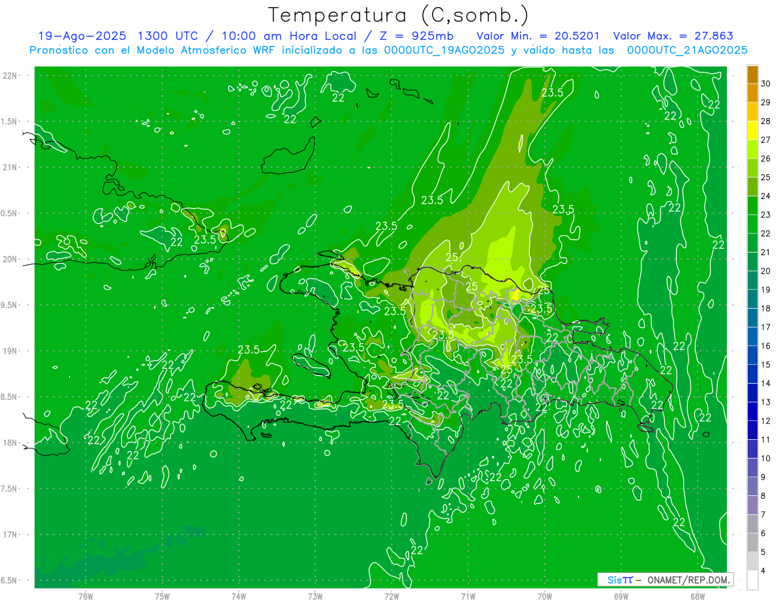Click the '68W' longitude axis label
This screenshot has width=783, height=605.
[x=697, y=596]
